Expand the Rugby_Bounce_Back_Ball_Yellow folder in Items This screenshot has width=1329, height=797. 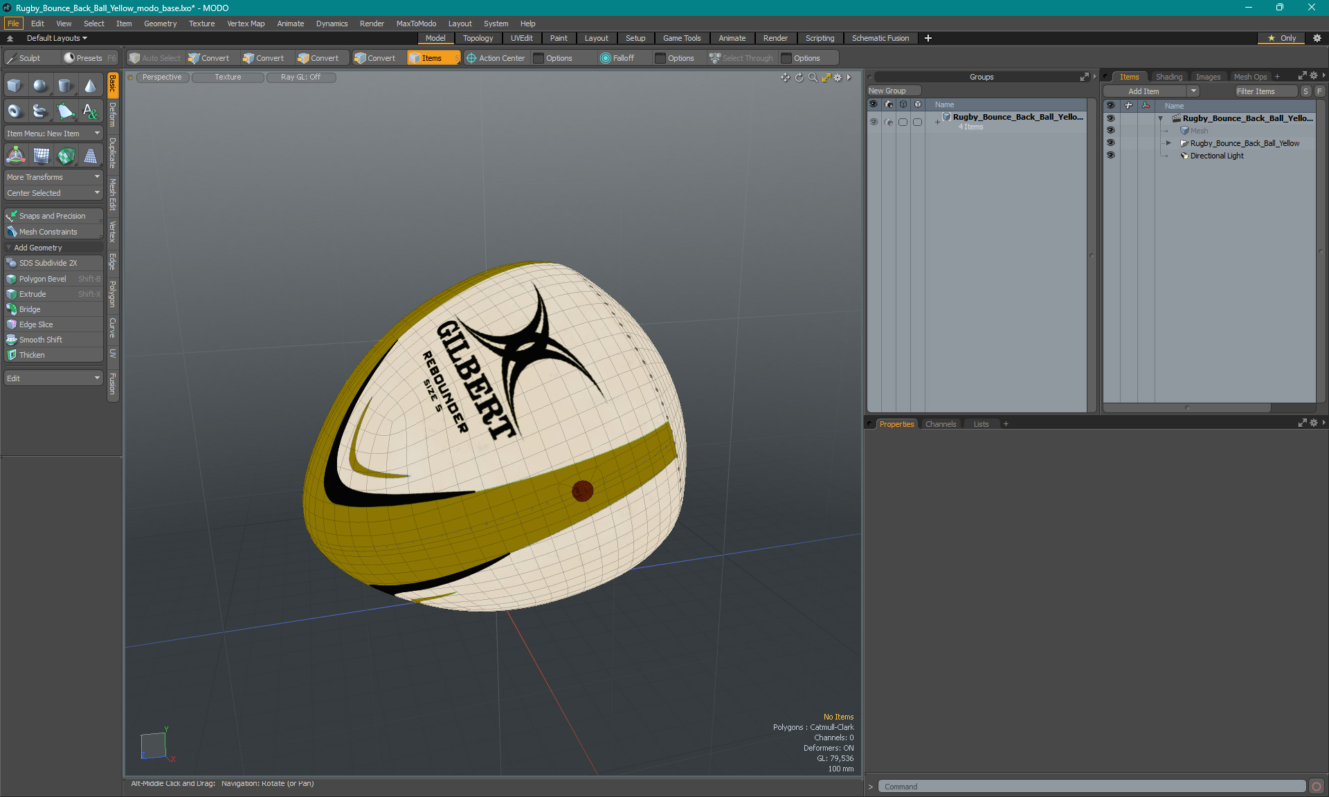tap(1168, 143)
